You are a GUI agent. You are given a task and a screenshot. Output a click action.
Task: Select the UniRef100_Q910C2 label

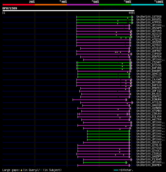tap(149, 142)
